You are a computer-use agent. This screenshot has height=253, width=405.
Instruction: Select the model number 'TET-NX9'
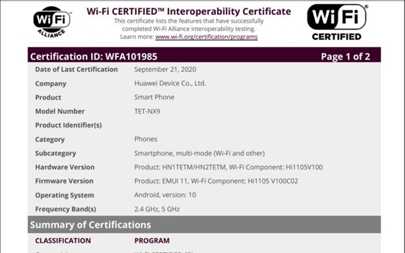tap(147, 111)
